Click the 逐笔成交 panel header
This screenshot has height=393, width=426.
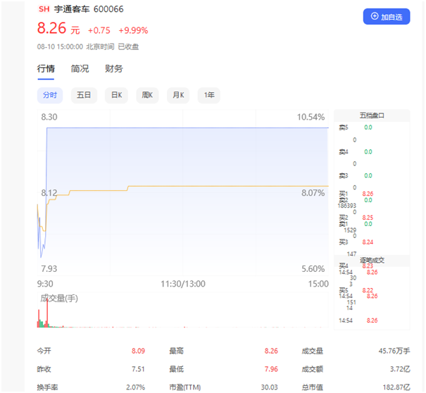pos(372,261)
